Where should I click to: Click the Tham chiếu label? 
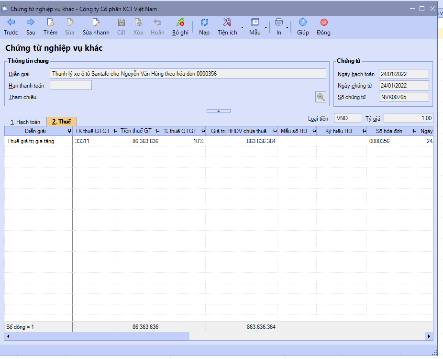click(22, 97)
